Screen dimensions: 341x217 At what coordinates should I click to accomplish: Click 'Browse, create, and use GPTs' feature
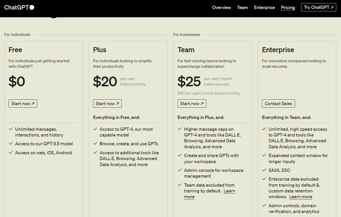129,144
